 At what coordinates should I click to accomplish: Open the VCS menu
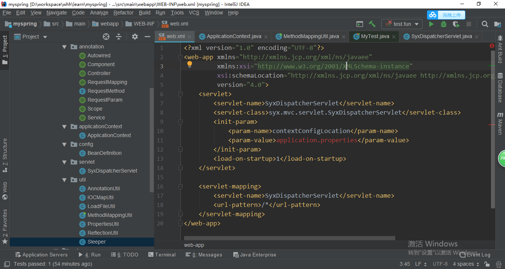coord(194,13)
